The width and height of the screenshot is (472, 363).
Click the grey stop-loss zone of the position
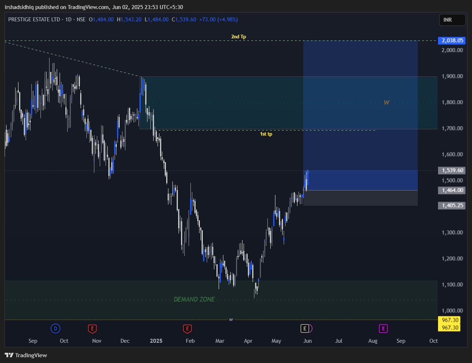[360, 198]
